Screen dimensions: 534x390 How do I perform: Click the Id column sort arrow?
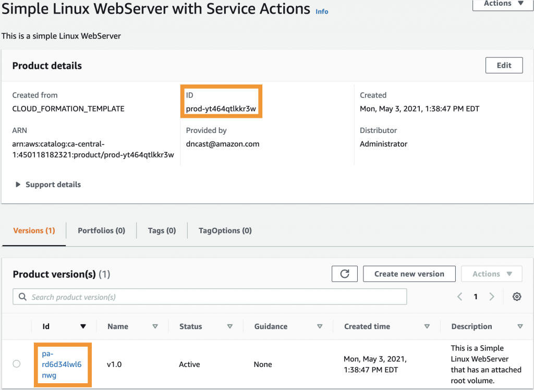pos(83,326)
